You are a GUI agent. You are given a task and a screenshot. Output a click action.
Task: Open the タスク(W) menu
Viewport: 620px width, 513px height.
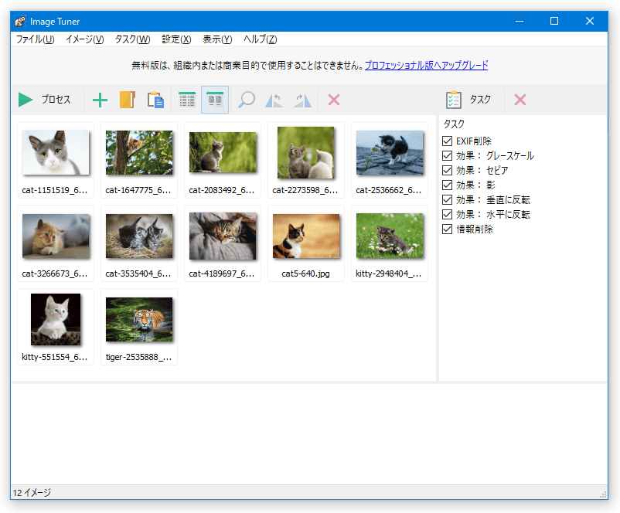click(x=132, y=39)
